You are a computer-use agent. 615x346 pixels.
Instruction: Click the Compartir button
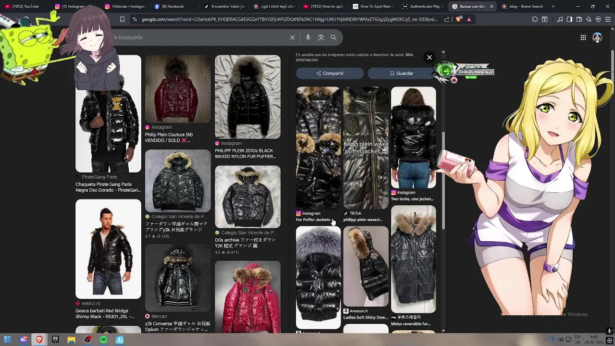[x=330, y=73]
